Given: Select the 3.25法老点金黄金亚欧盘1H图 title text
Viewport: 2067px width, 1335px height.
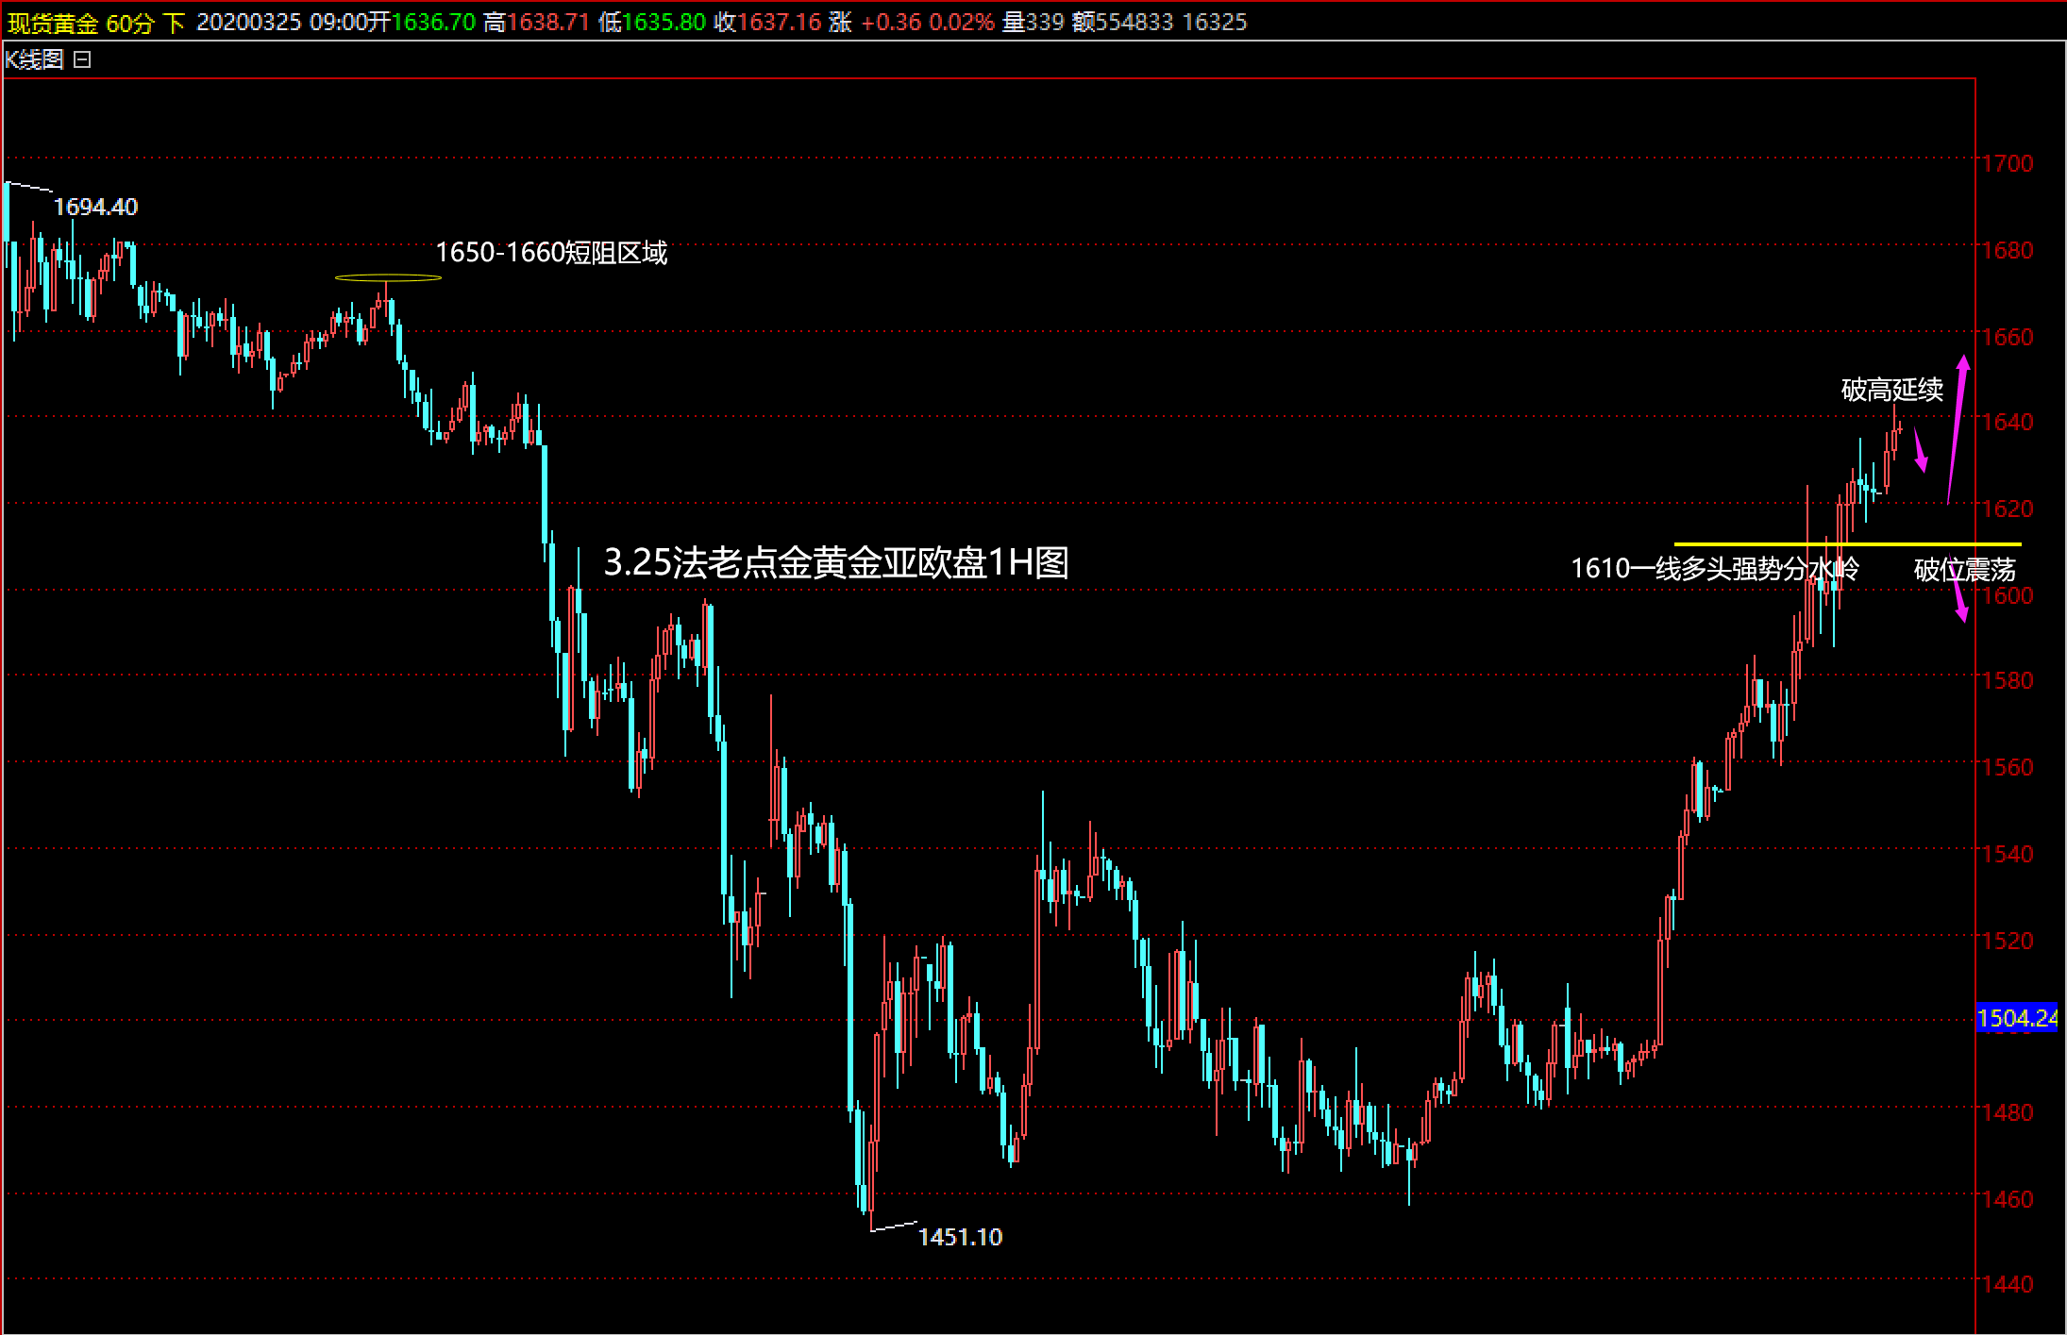Looking at the screenshot, I should [x=835, y=563].
